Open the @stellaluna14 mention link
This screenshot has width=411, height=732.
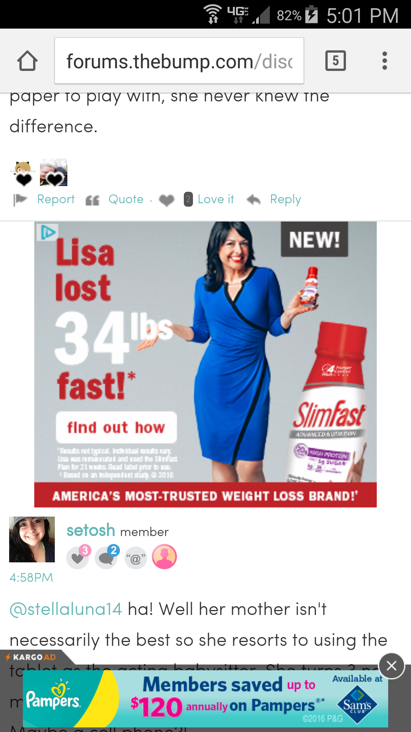click(66, 609)
